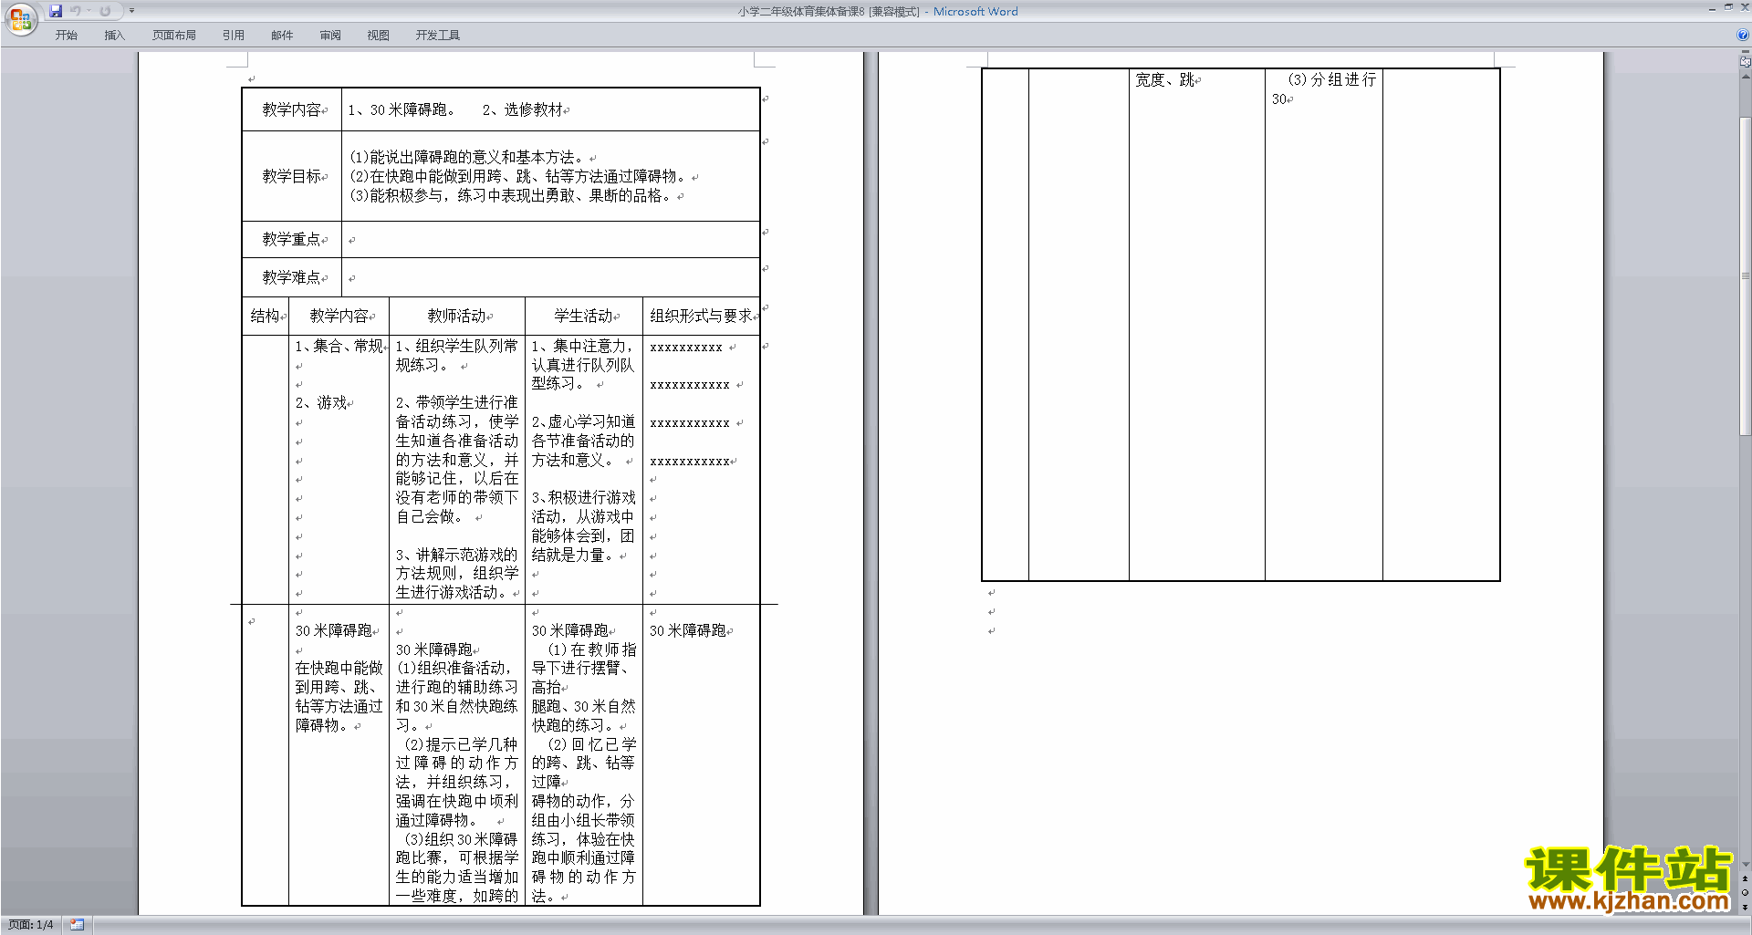
Task: Click the text 1、集合、常规
Action: pos(339,346)
